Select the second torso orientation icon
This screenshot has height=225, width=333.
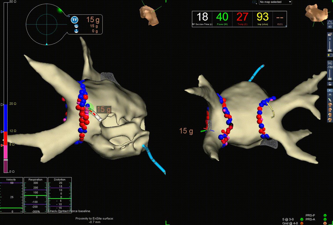(330, 110)
